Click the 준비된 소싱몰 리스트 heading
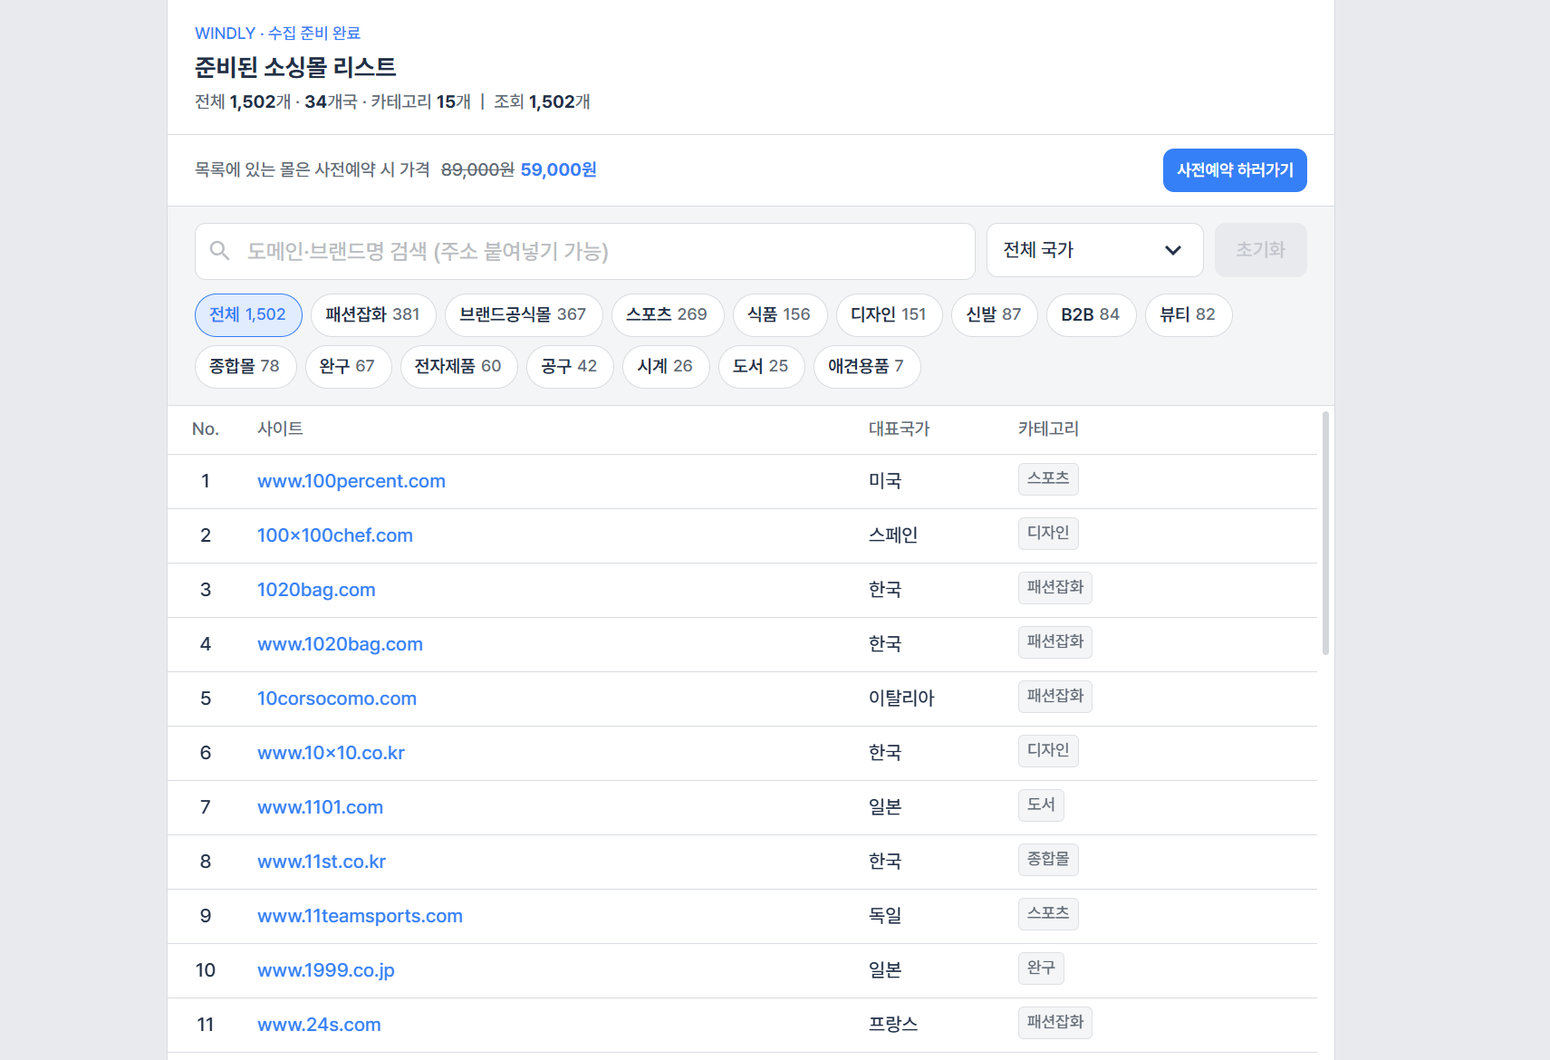Viewport: 1550px width, 1060px height. [x=295, y=67]
